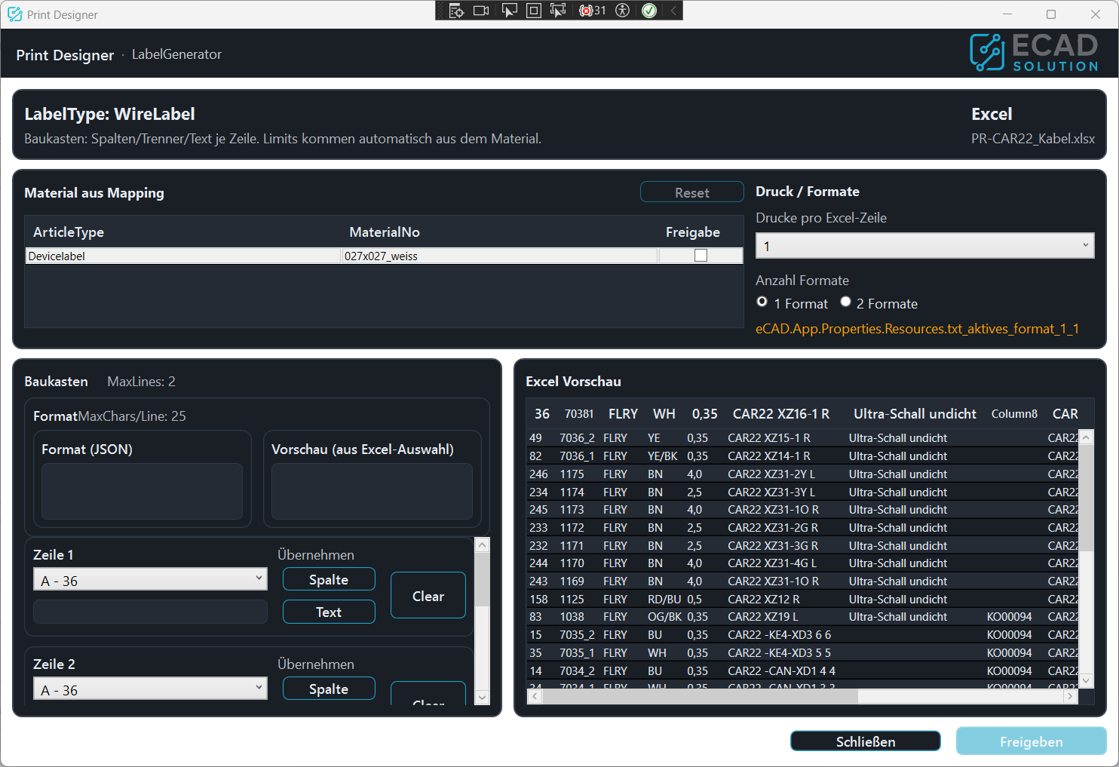Select Excel row 49 with 7036_2
This screenshot has width=1119, height=767.
[802, 437]
